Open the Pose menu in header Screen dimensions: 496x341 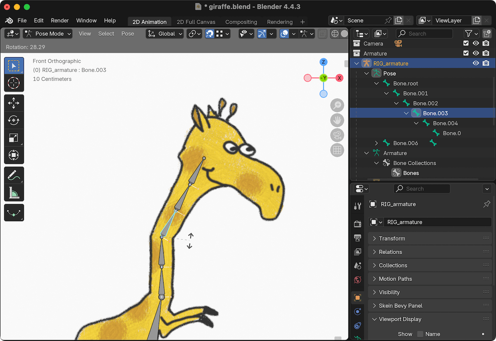click(128, 34)
